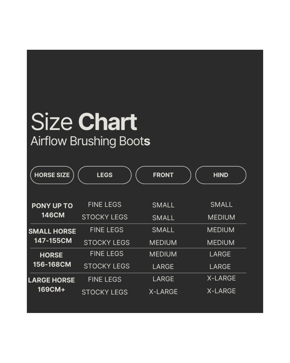Click the Large Horse 169cm+ row label
This screenshot has width=290, height=363.
(52, 285)
